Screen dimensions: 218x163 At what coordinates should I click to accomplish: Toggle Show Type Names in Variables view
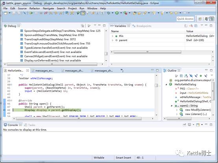(x=186, y=26)
